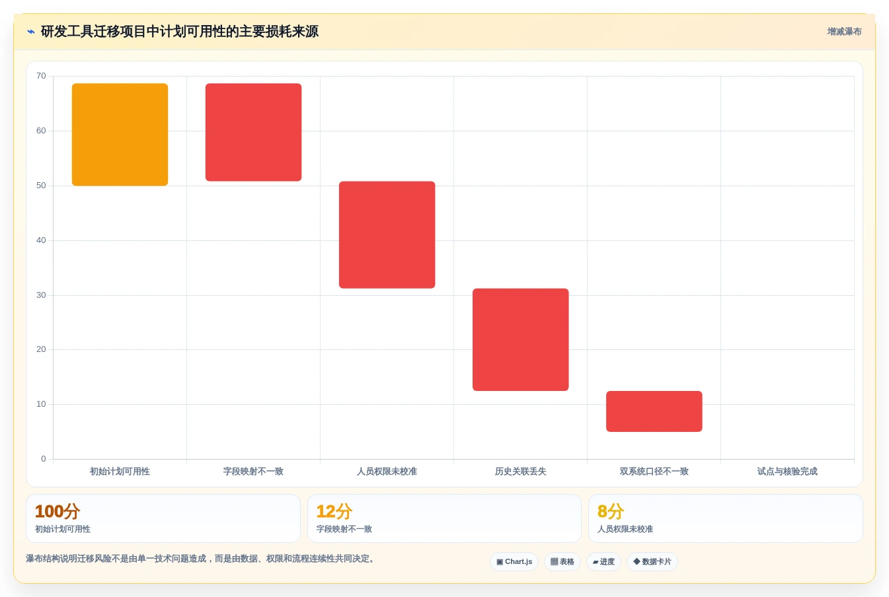The height and width of the screenshot is (597, 889).
Task: Click the orange 初始计划可用性 bar
Action: (x=120, y=135)
